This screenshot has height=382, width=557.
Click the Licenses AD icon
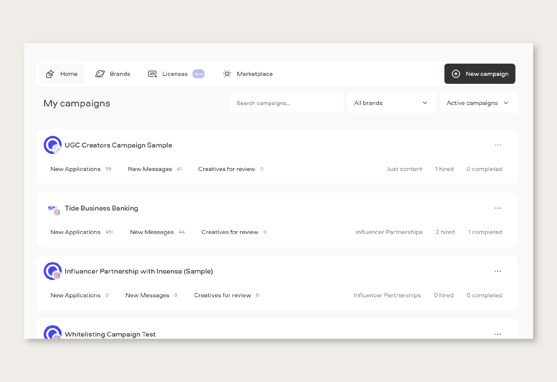click(x=152, y=74)
